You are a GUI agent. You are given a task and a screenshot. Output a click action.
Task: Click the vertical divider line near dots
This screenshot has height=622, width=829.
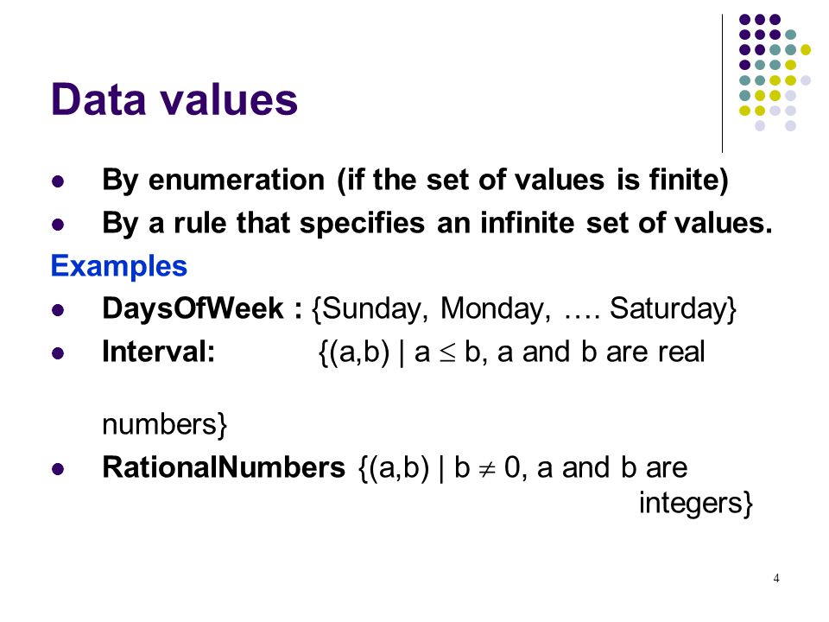[x=722, y=84]
